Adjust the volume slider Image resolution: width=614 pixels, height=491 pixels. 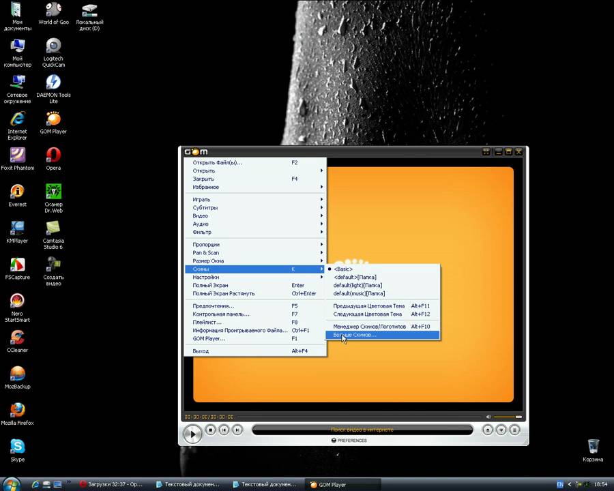pos(508,417)
